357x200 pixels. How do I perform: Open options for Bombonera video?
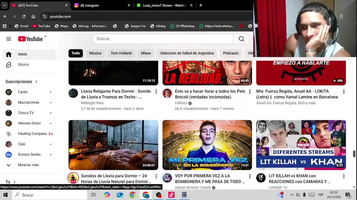[250, 176]
